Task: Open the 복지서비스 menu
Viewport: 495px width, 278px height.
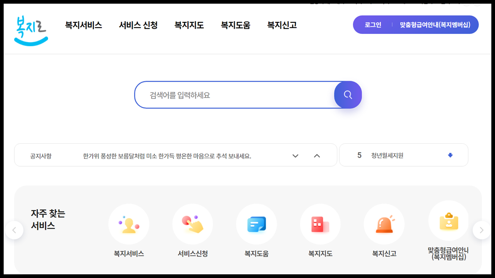Action: 83,25
